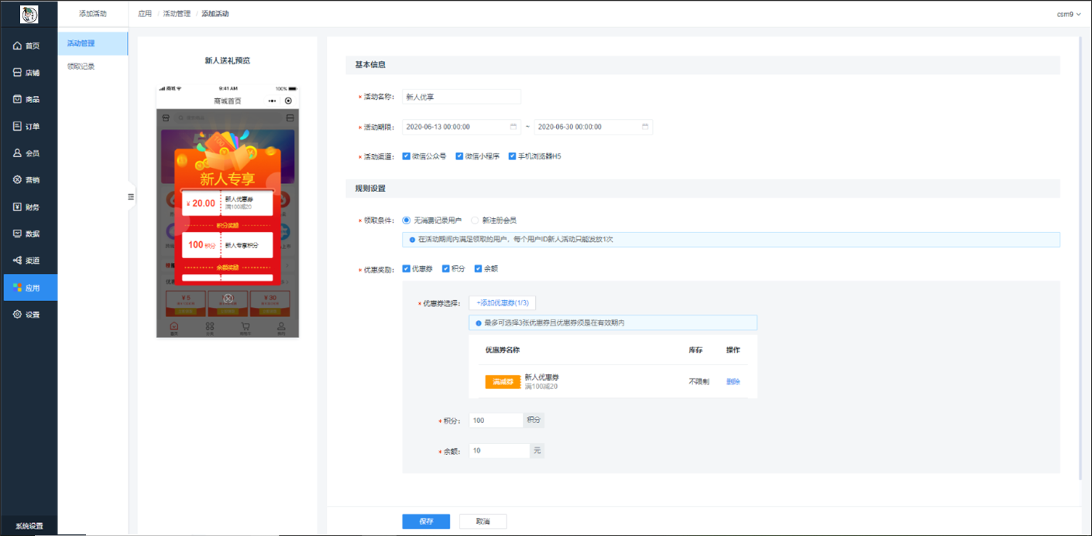1092x536 pixels.
Task: Click the three-dots icon in phone preview header
Action: (272, 101)
